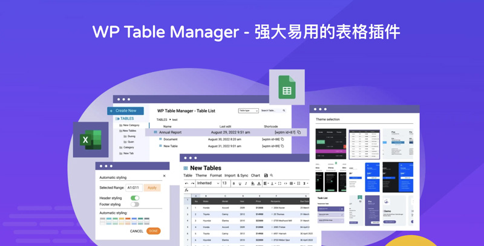Disable the Header styling toggle
Image resolution: width=484 pixels, height=246 pixels.
pos(135,198)
